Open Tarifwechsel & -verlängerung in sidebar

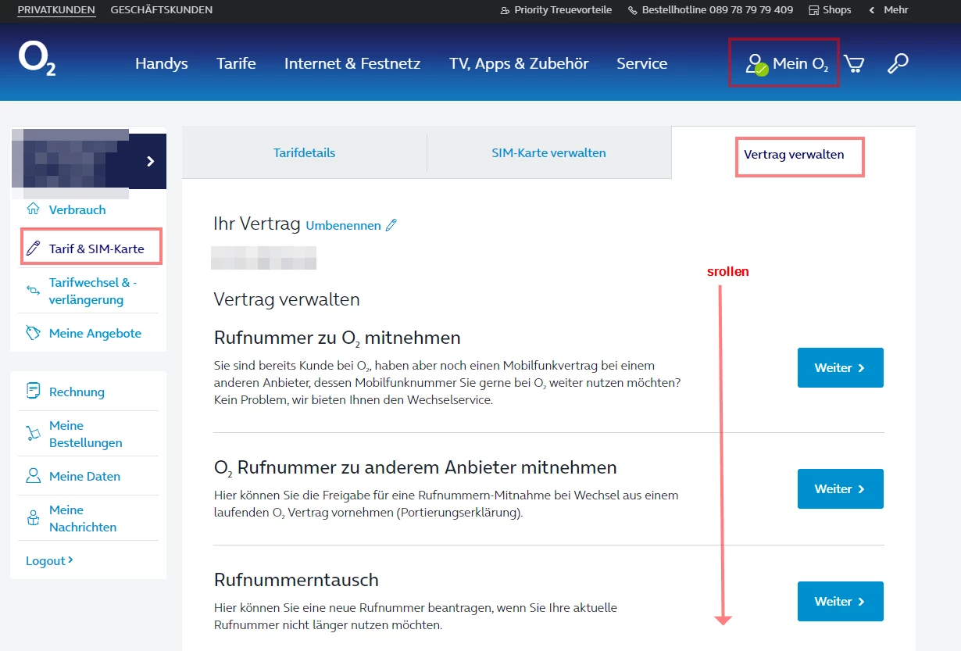pos(92,291)
